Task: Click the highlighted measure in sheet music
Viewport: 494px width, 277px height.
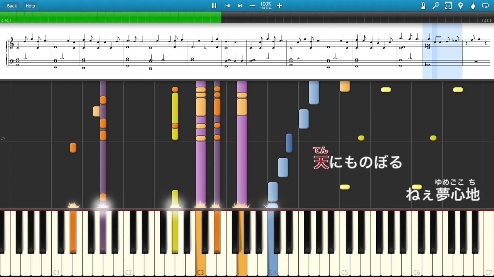Action: (442, 51)
